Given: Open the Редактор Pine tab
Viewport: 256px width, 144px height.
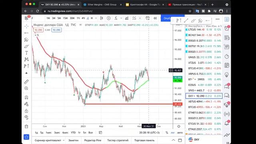Looking at the screenshot, I should (93, 140).
